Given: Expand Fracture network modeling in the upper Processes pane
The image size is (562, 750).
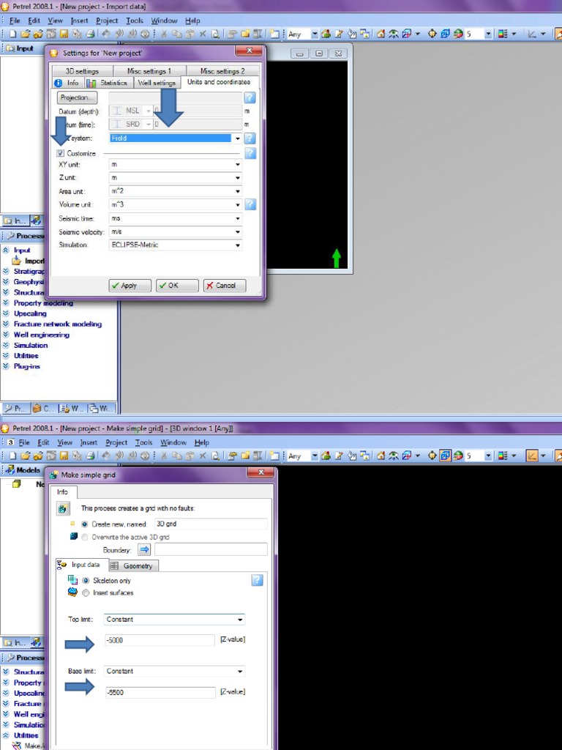Looking at the screenshot, I should click(x=6, y=324).
